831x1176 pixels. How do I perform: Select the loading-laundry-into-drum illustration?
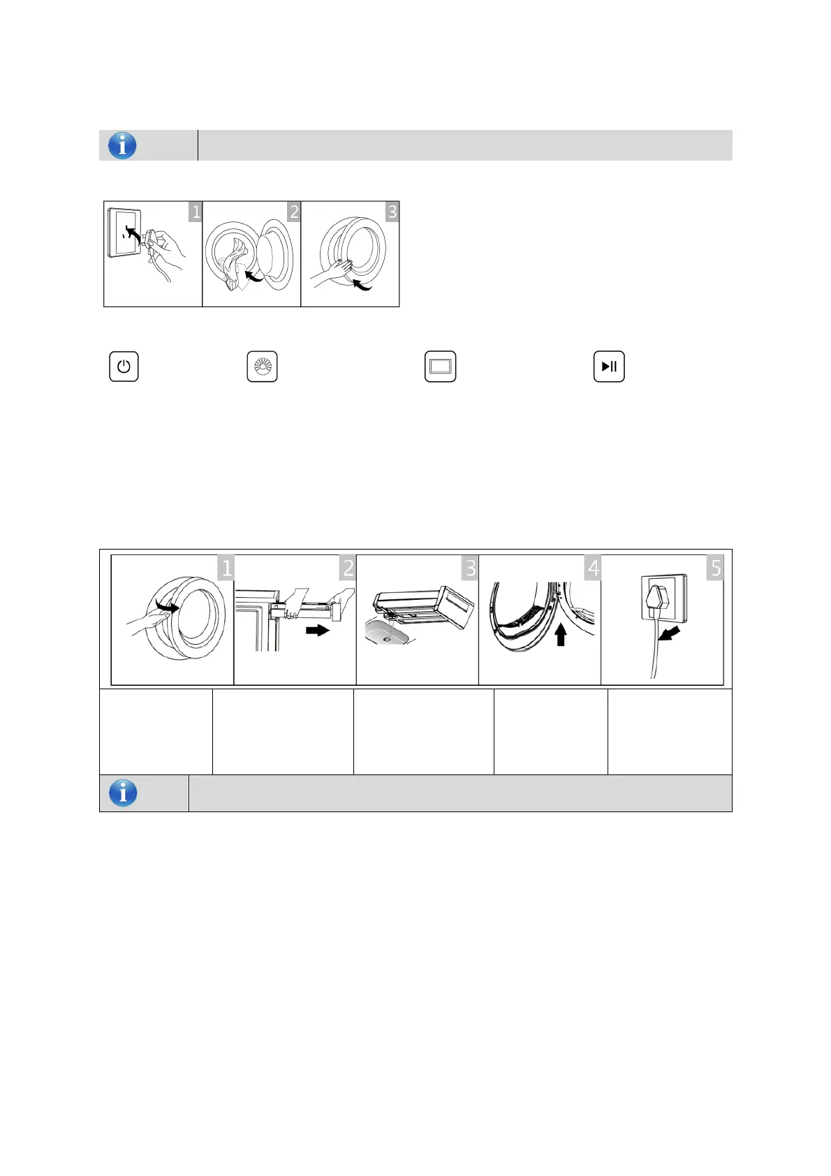point(251,254)
